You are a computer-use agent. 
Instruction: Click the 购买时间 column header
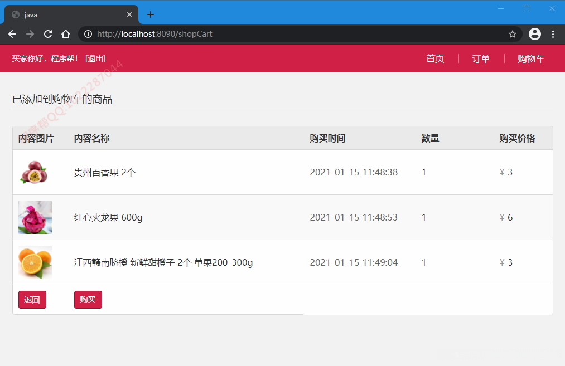pyautogui.click(x=327, y=138)
